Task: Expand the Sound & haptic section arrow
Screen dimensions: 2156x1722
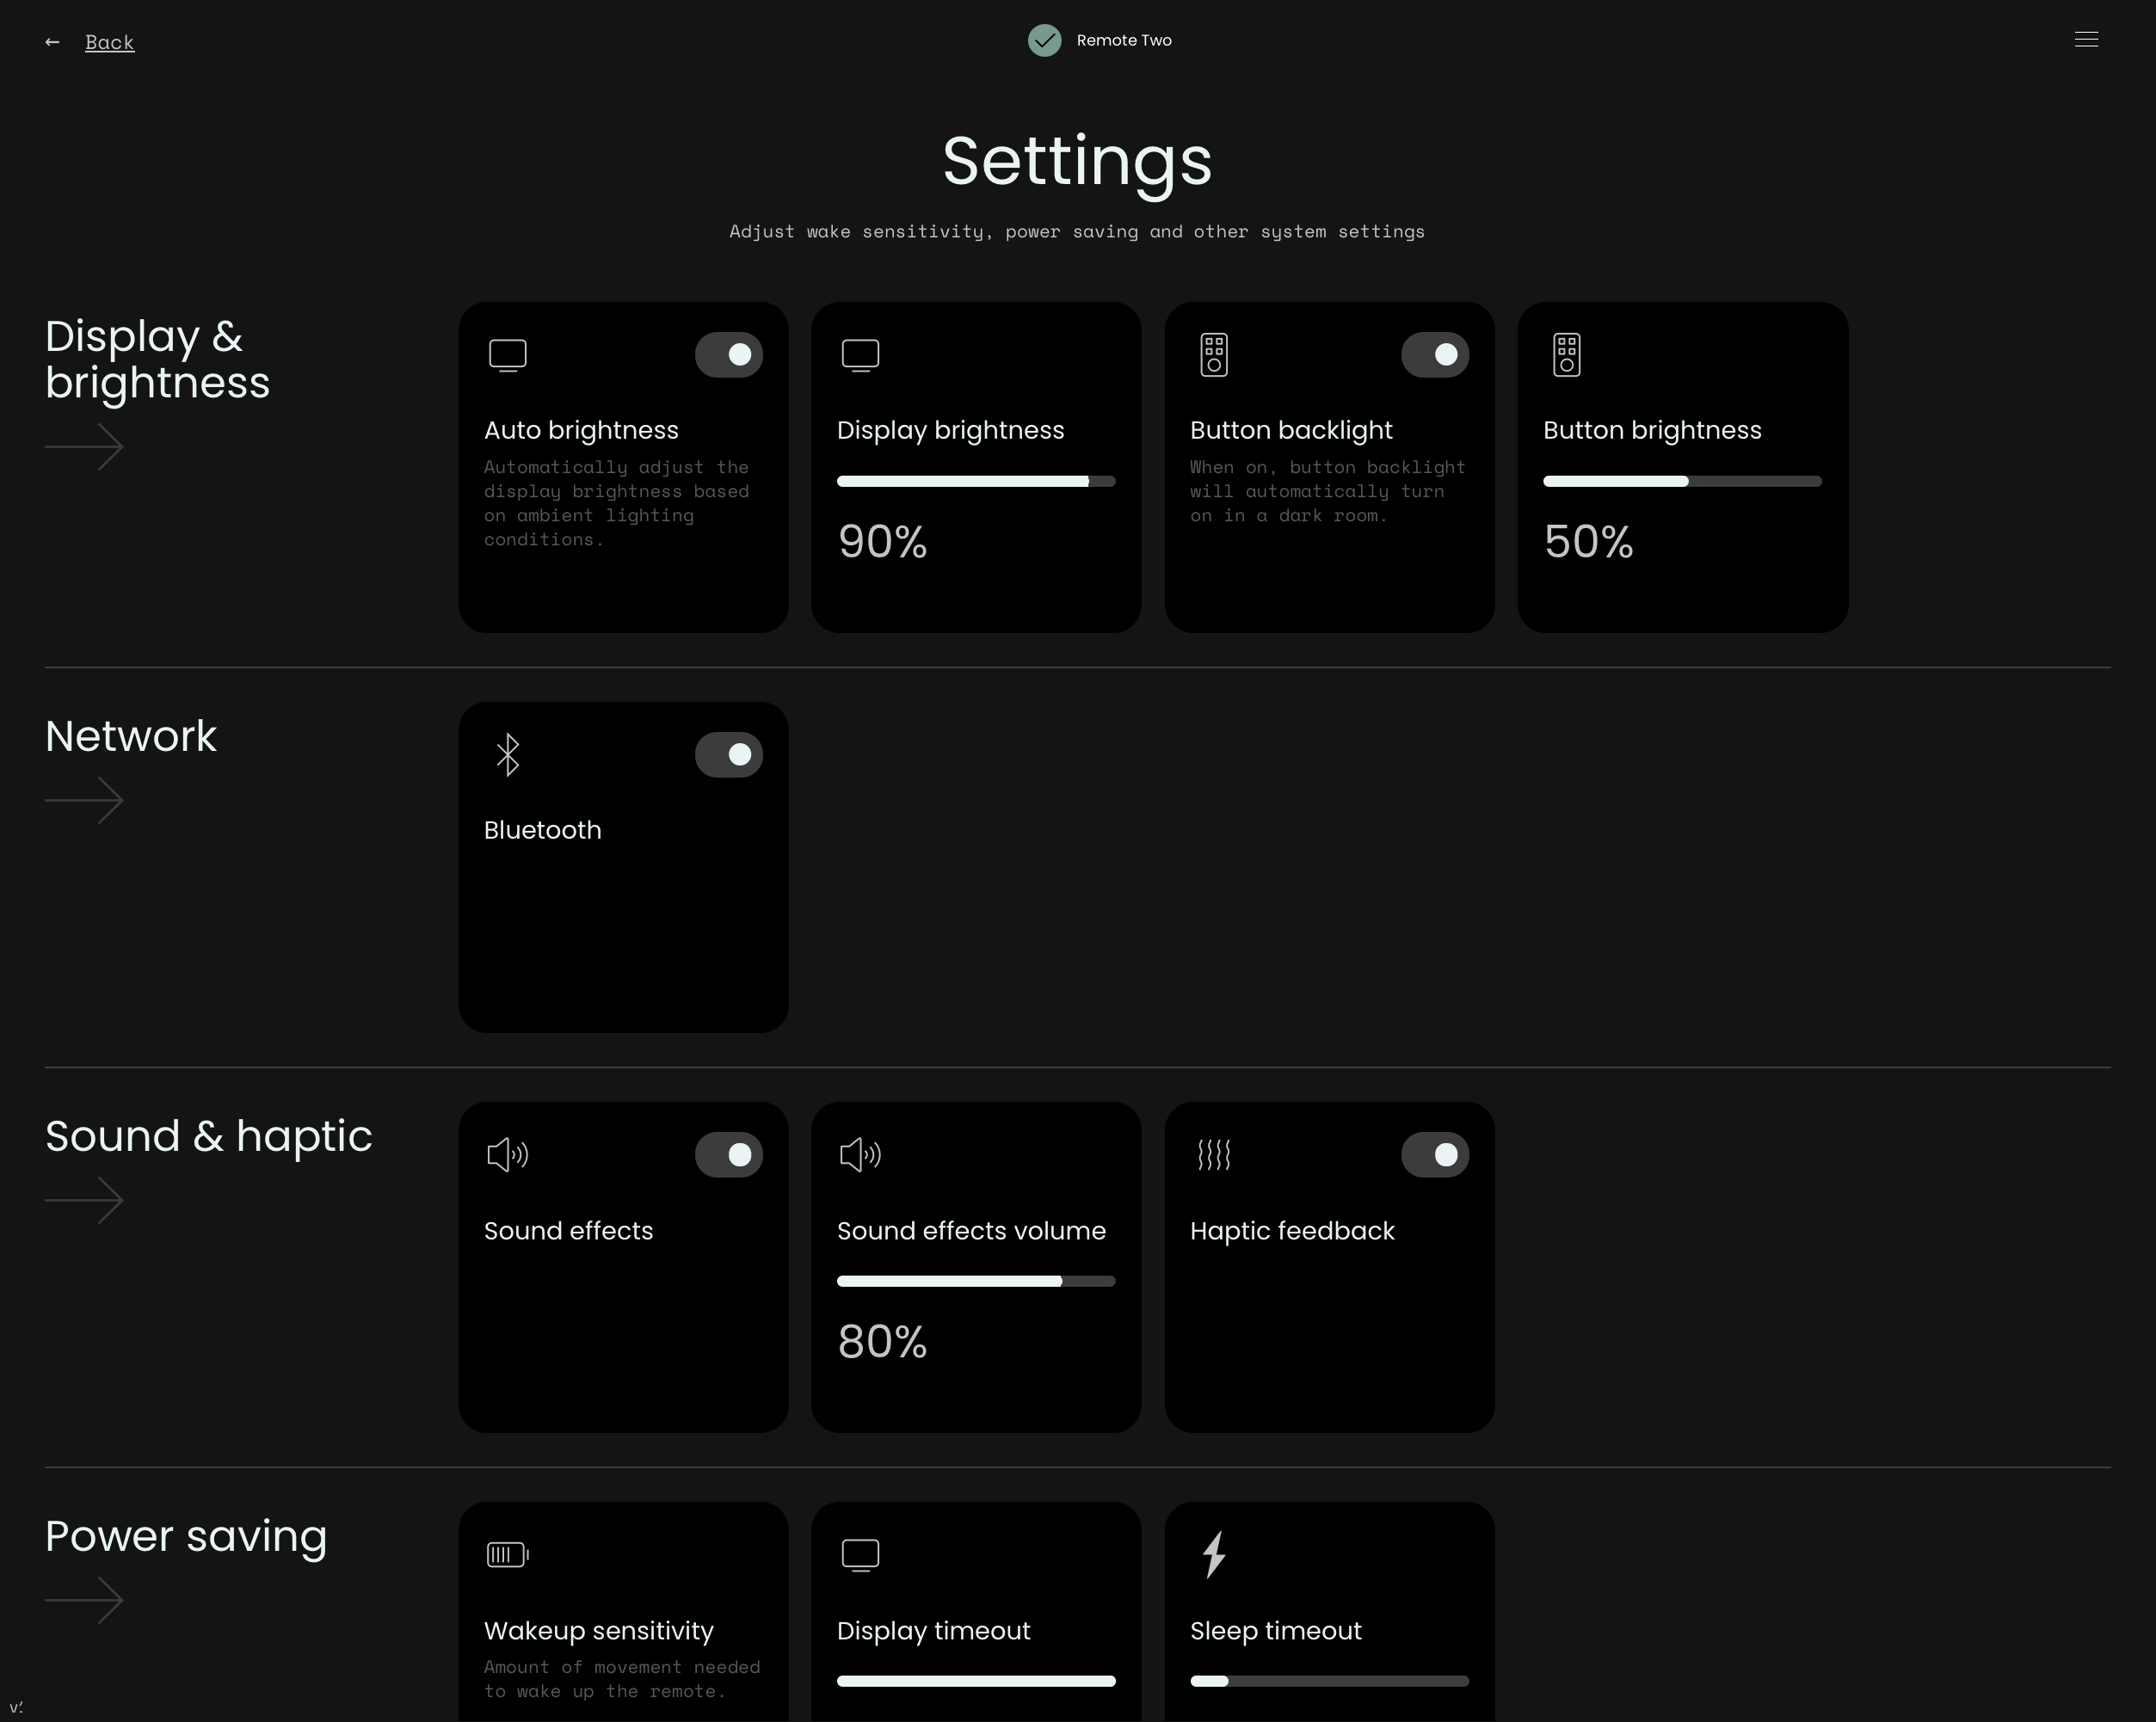Action: (85, 1200)
